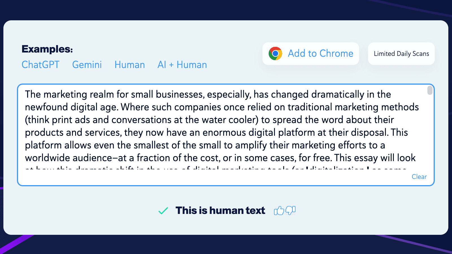Select the Gemini example
Viewport: 452px width, 254px height.
click(x=87, y=65)
